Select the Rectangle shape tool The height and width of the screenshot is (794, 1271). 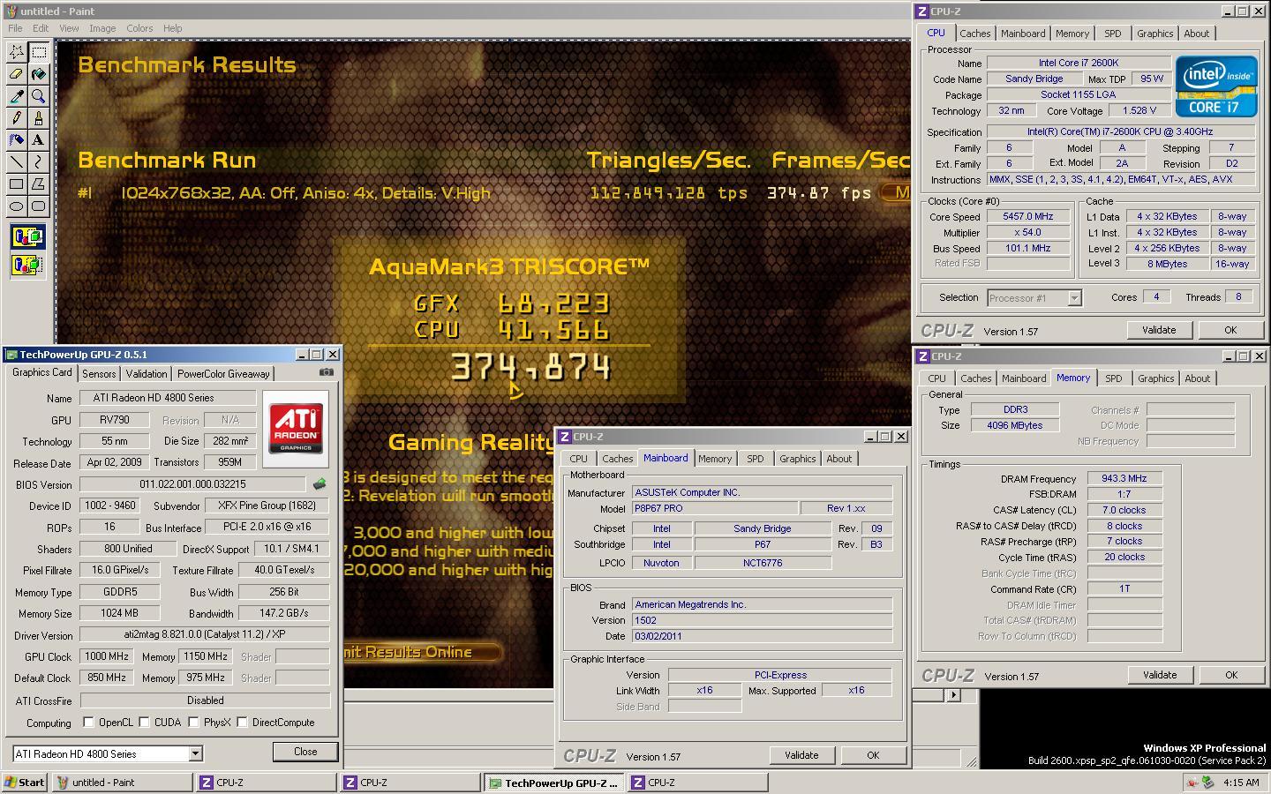[x=17, y=184]
